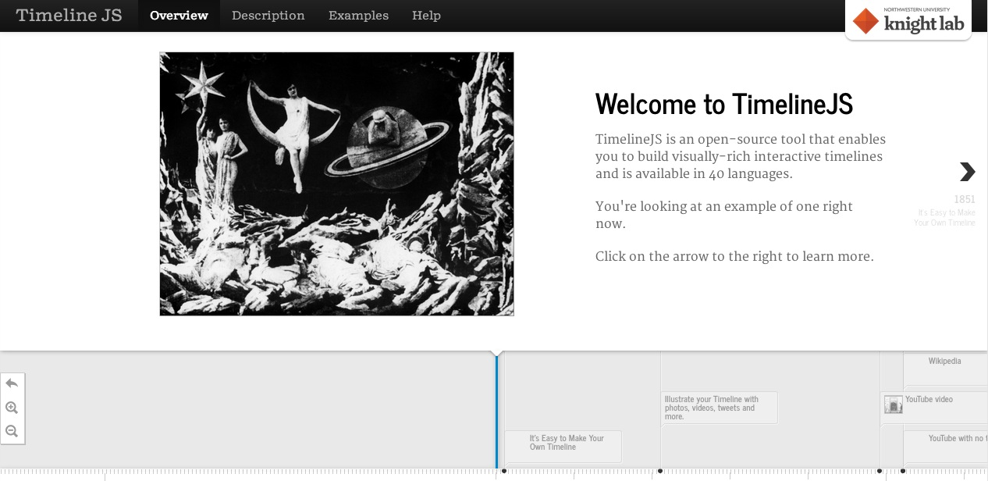Click the 1851 next-slide date label
This screenshot has height=481, width=988.
coord(965,200)
